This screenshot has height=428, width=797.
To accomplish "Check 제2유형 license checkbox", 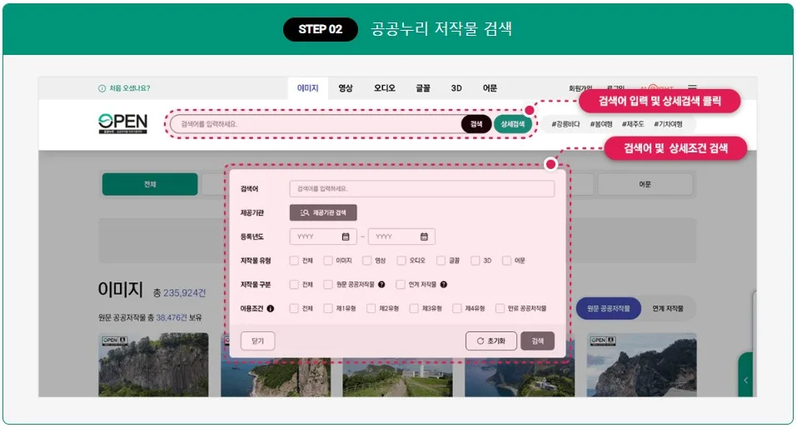I will [371, 309].
